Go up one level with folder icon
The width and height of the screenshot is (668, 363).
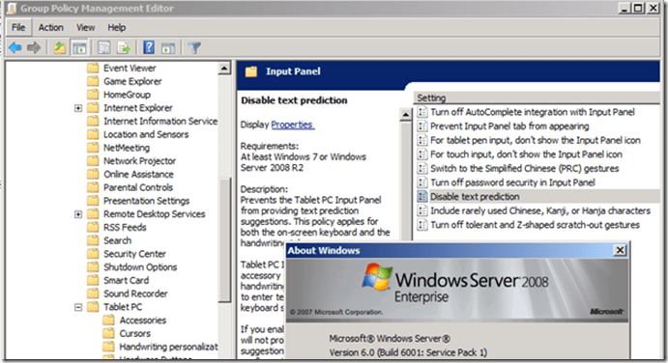tap(59, 47)
